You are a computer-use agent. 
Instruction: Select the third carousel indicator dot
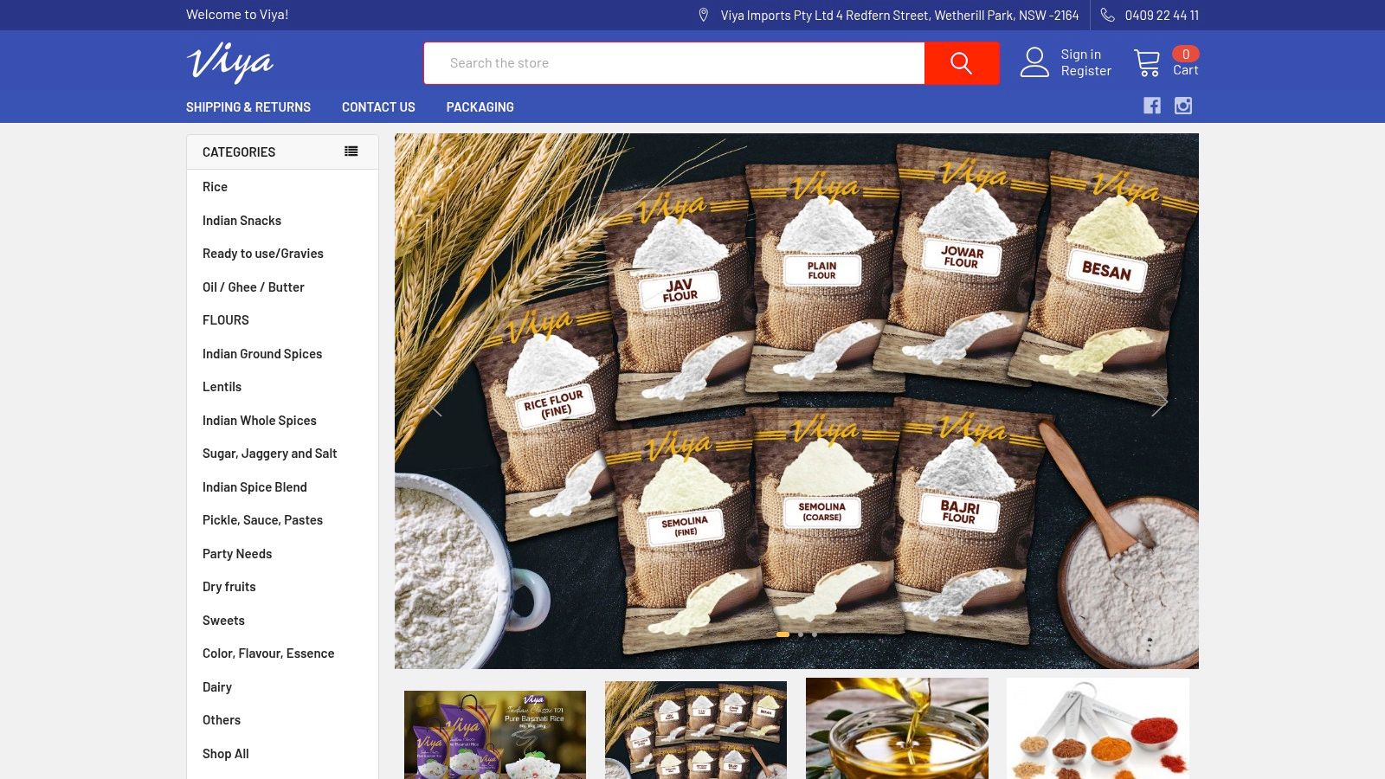pos(815,634)
